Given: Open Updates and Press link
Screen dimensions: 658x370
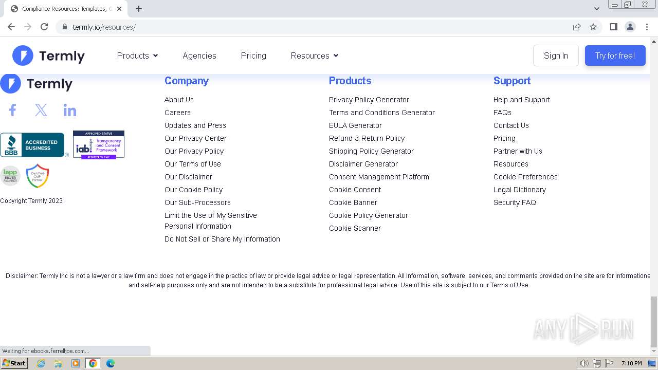Looking at the screenshot, I should [195, 125].
